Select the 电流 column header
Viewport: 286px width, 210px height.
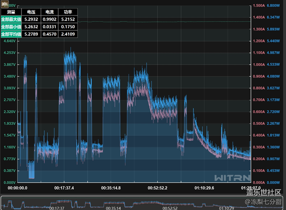49,12
